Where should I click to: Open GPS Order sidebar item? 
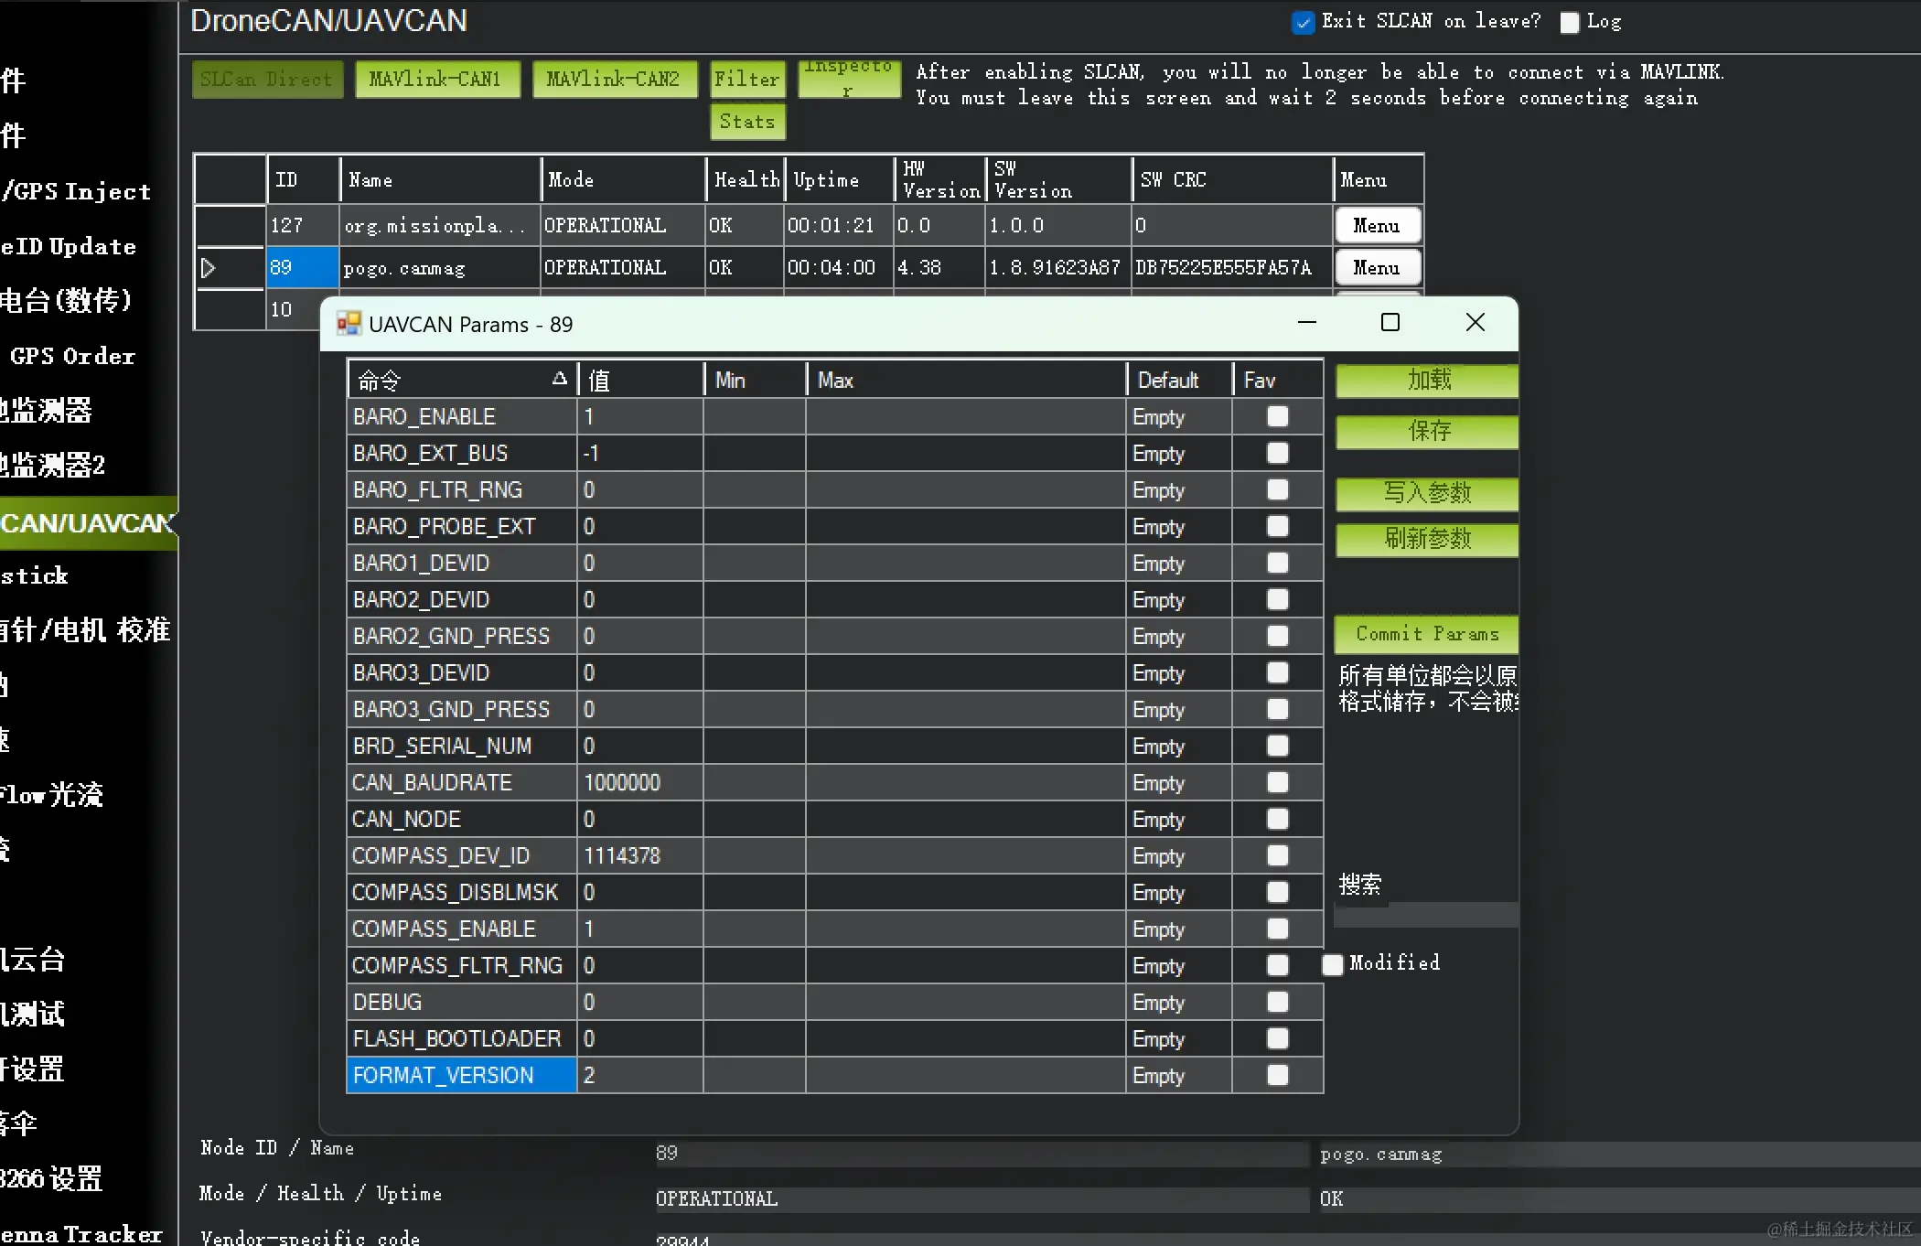pyautogui.click(x=73, y=356)
